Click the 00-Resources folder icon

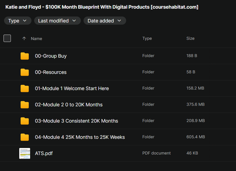tap(25, 72)
